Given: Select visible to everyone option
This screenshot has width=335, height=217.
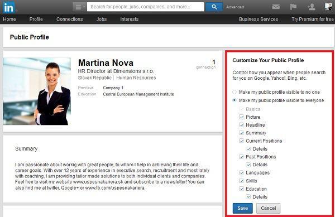Looking at the screenshot, I should point(234,100).
